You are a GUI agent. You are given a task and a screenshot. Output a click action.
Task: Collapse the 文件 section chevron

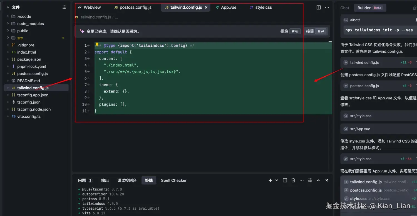click(x=8, y=7)
